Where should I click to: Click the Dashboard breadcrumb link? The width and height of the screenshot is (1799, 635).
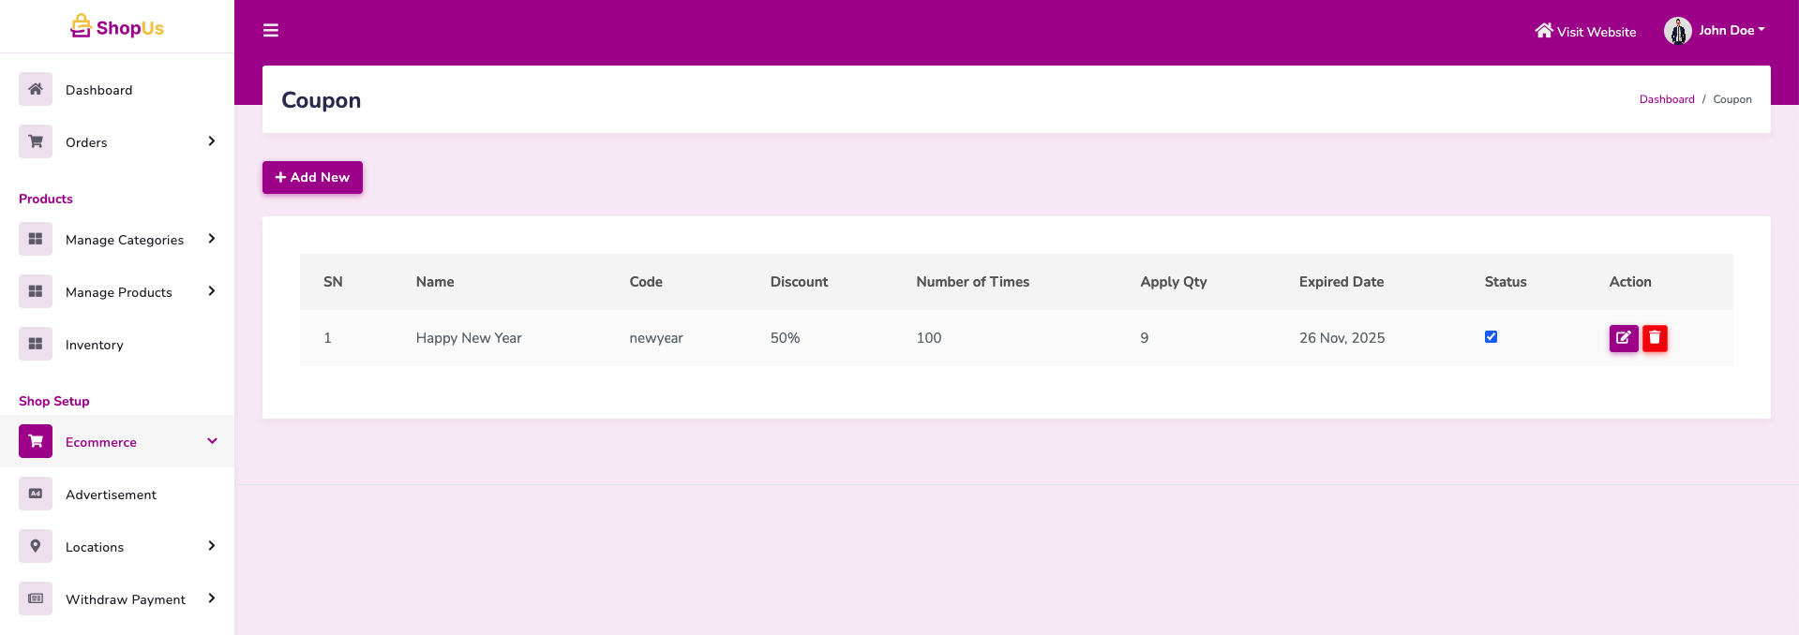click(x=1666, y=99)
